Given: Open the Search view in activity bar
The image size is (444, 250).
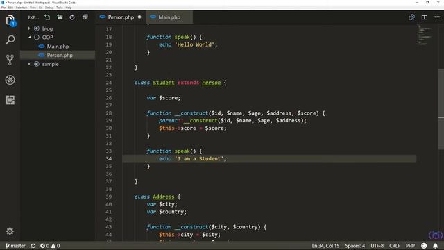Looking at the screenshot, I should [x=10, y=40].
